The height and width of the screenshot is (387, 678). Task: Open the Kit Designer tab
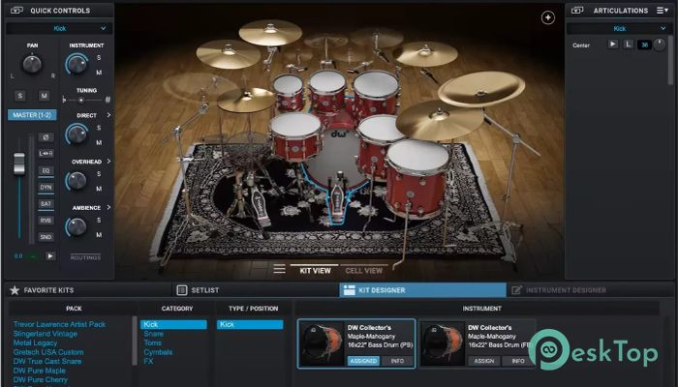click(x=422, y=290)
